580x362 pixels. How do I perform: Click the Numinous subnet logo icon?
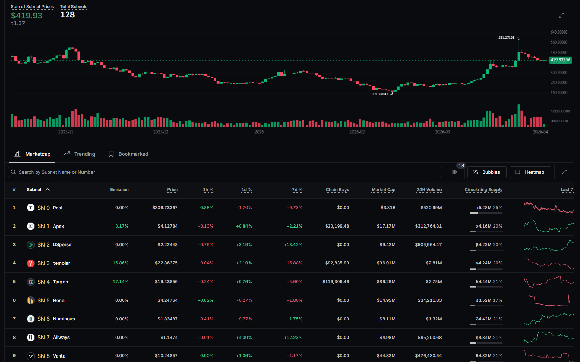point(31,319)
